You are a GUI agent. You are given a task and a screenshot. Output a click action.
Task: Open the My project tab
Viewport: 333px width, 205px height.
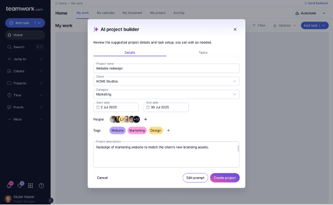(x=158, y=13)
